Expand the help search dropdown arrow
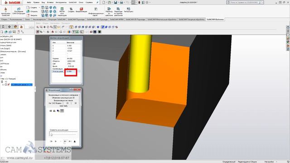Screen dimensions: 290x163 [x=263, y=2]
